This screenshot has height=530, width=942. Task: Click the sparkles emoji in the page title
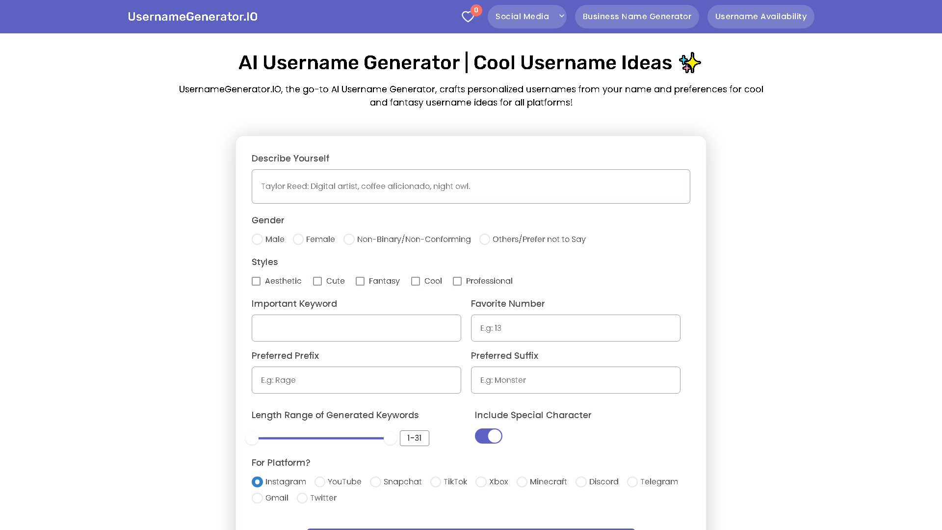pos(689,62)
